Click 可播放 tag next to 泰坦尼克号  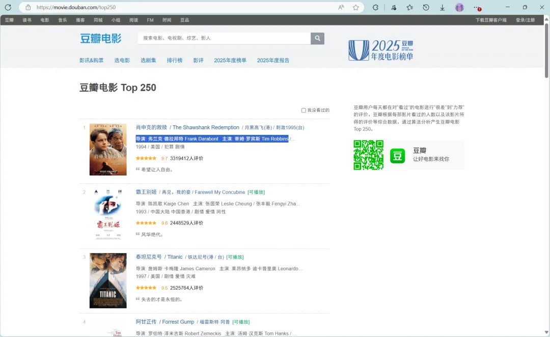[235, 257]
